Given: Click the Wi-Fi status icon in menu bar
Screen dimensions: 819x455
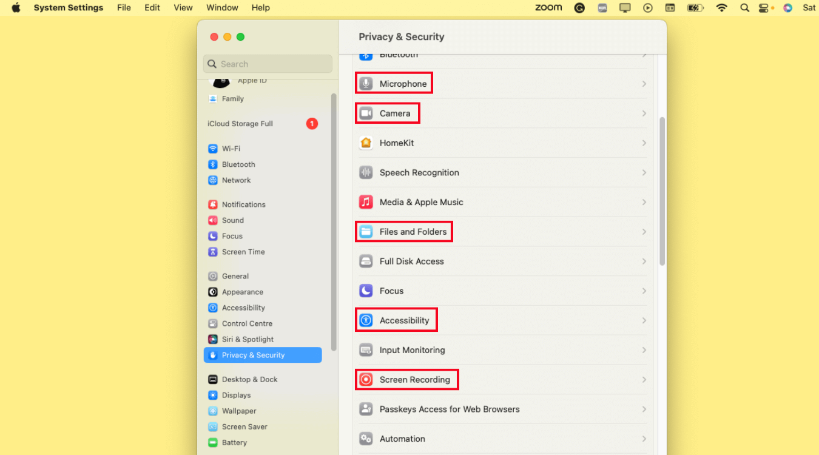Looking at the screenshot, I should coord(721,8).
